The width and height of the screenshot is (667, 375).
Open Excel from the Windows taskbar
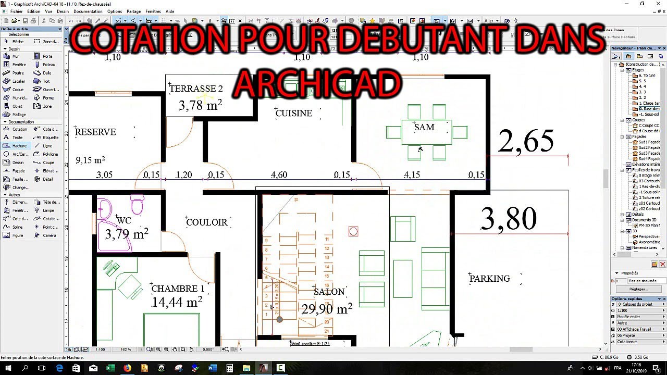tap(110, 368)
